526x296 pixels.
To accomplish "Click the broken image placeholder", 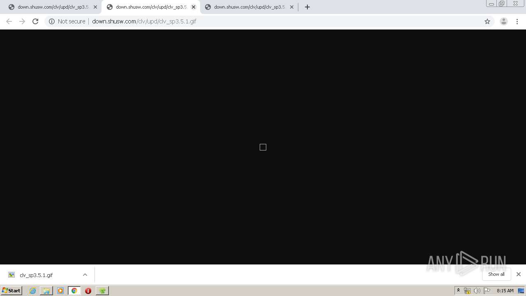I will [263, 147].
